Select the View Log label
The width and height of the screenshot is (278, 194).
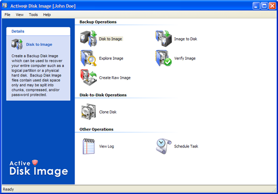tap(106, 146)
